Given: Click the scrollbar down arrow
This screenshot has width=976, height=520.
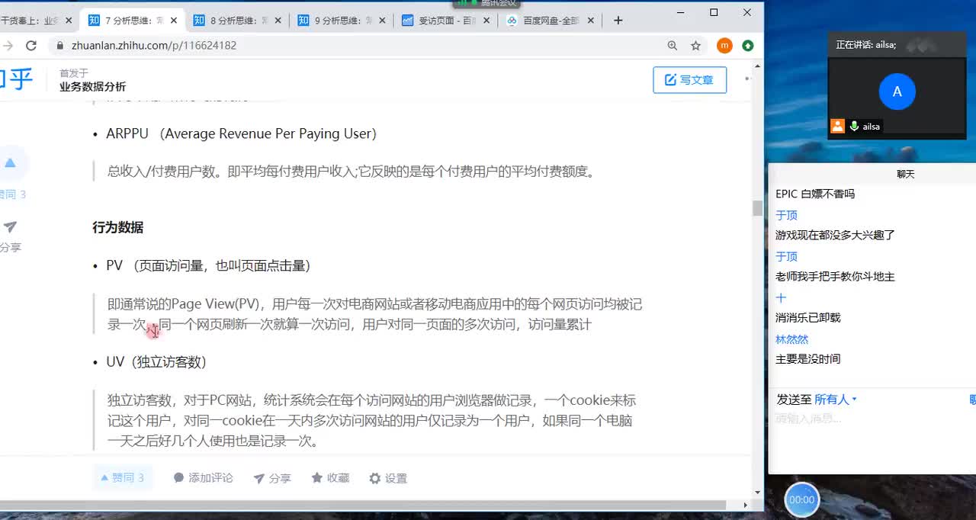Looking at the screenshot, I should coord(757,493).
